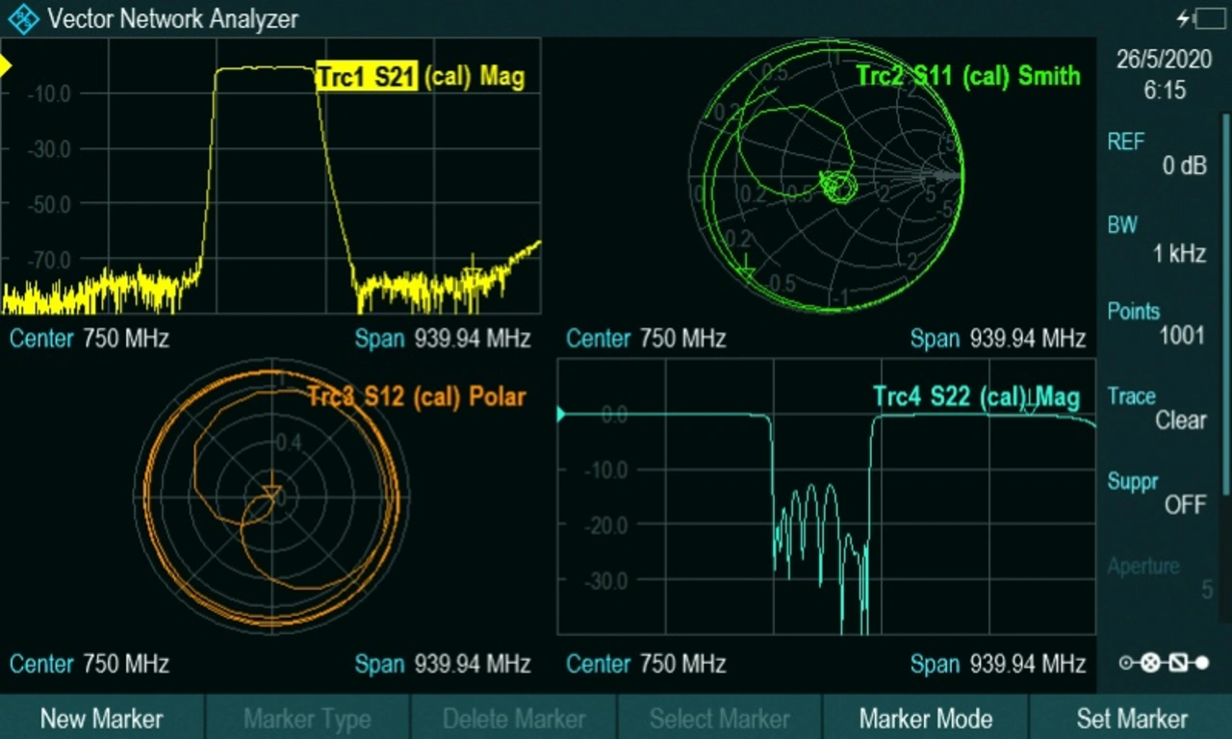Select the Trc1 S21 trace label

click(x=367, y=77)
